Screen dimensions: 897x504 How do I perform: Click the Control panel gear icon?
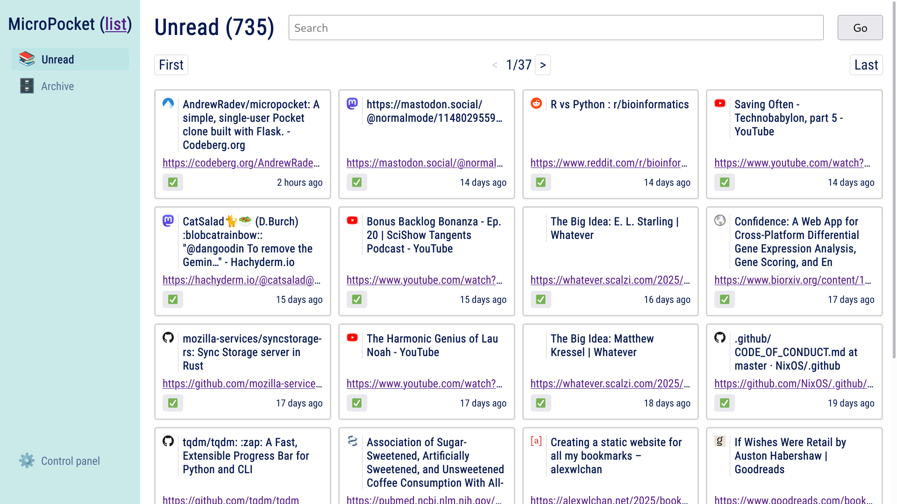(27, 461)
